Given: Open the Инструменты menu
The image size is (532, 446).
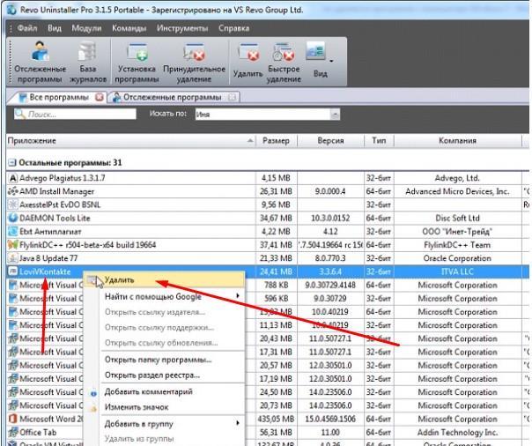Looking at the screenshot, I should (x=182, y=28).
